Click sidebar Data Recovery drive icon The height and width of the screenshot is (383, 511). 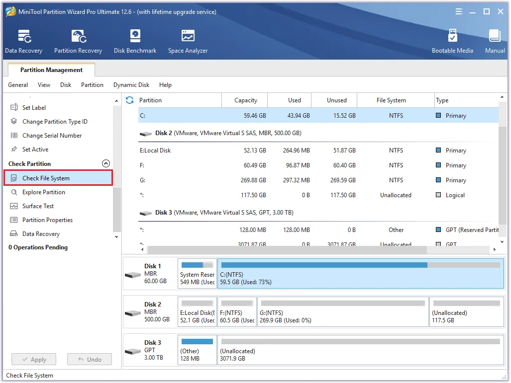click(14, 233)
